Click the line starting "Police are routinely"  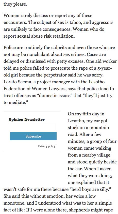click(59, 48)
